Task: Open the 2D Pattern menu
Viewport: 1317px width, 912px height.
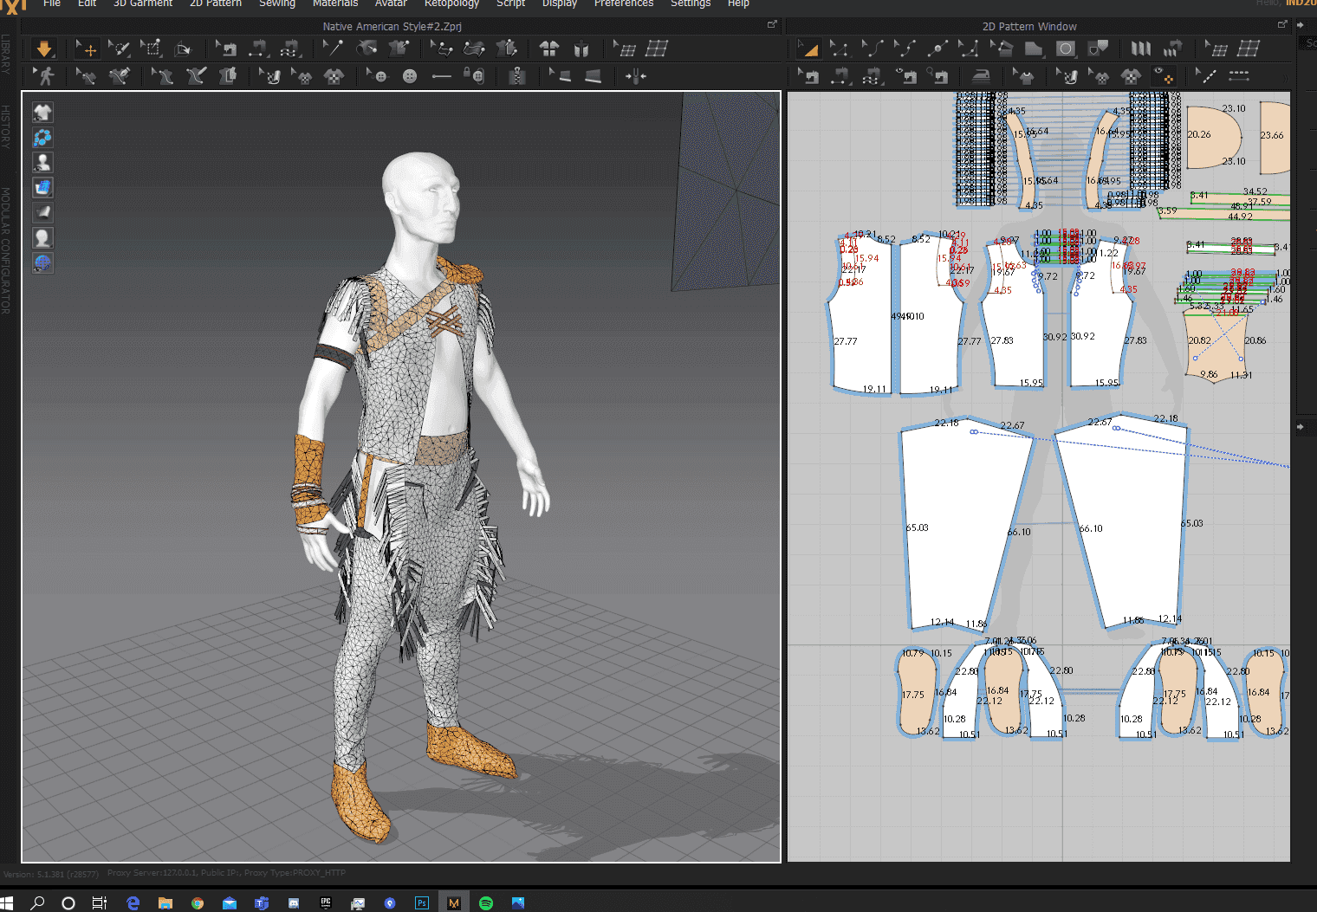Action: pyautogui.click(x=216, y=4)
